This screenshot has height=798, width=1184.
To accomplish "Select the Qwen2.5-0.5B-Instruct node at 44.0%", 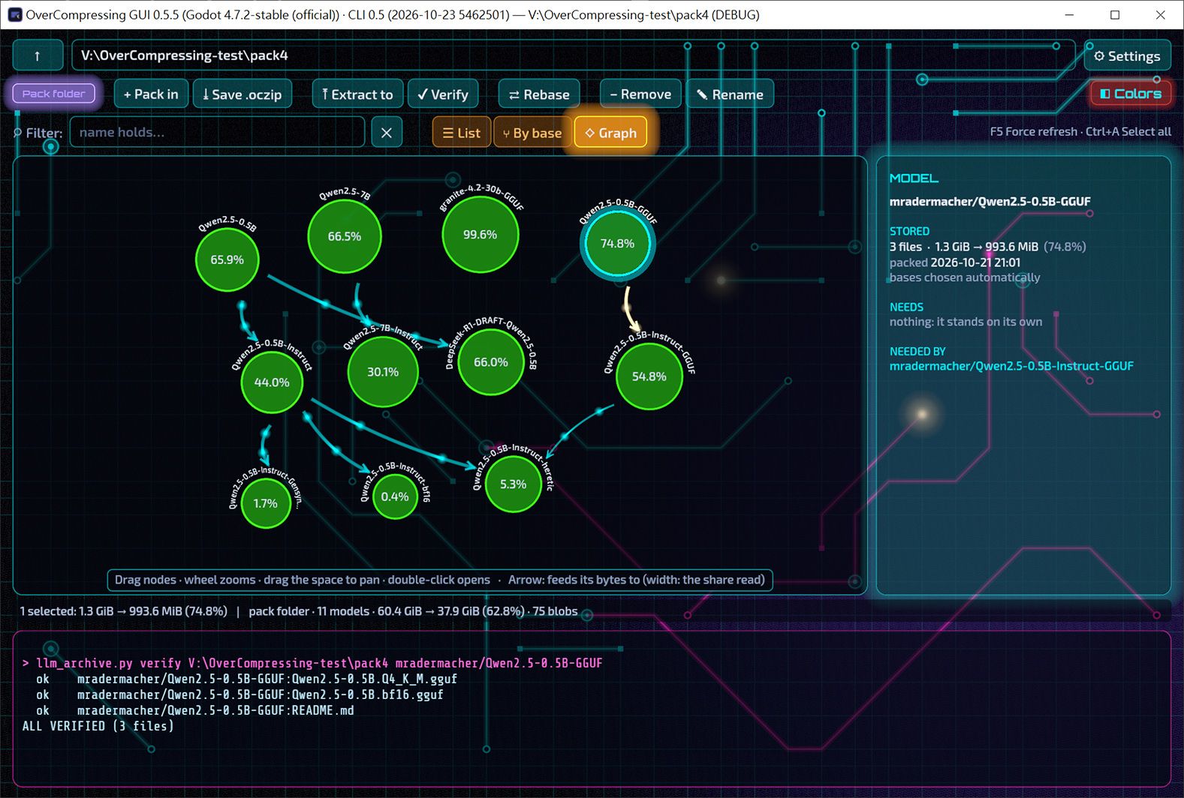I will click(x=272, y=382).
